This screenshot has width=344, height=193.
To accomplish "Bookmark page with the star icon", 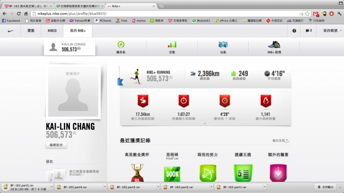I will coord(307,13).
